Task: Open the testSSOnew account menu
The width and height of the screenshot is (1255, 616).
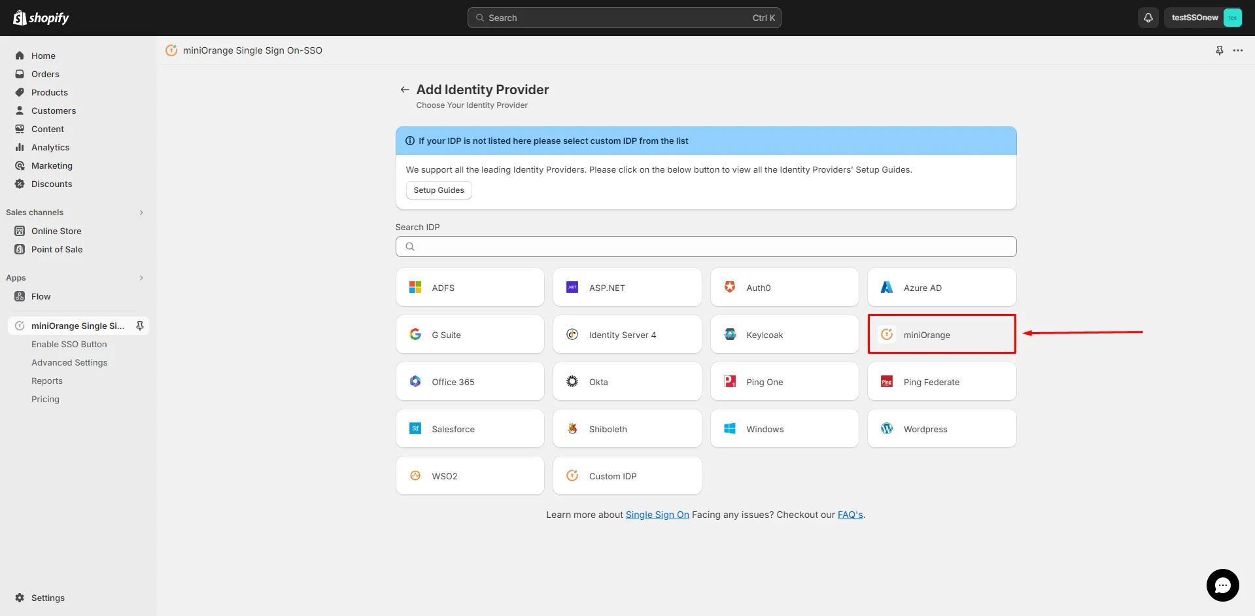Action: click(x=1203, y=18)
